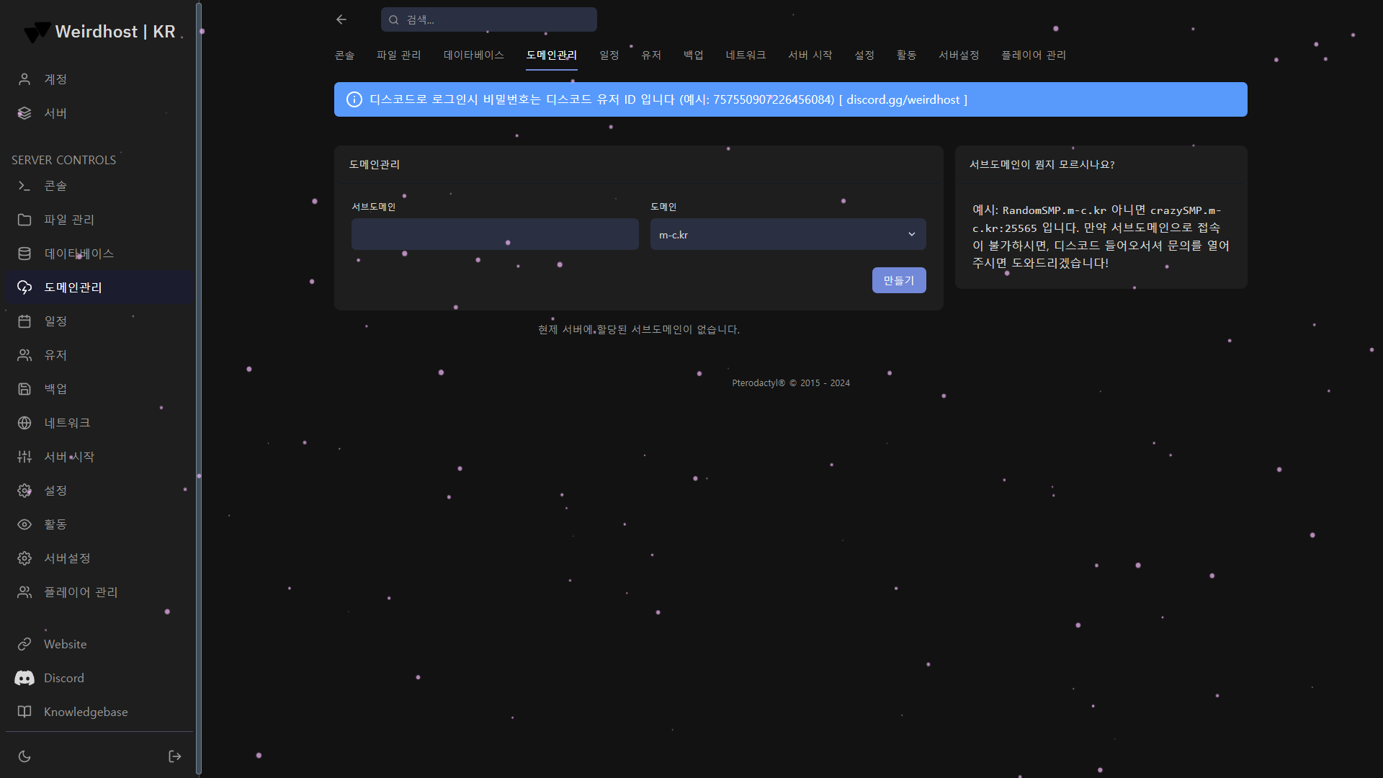
Task: Click the 네트워크 globe icon in sidebar
Action: click(x=24, y=423)
